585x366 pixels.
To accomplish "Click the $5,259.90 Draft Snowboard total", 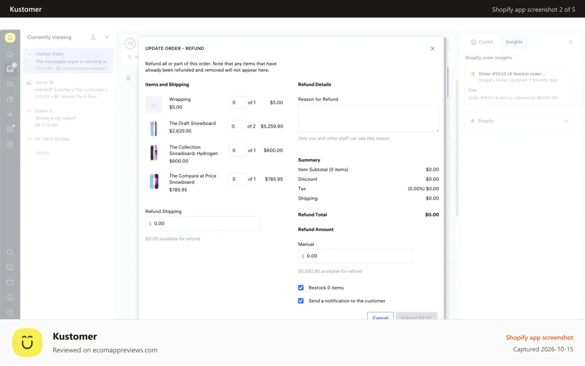I will pyautogui.click(x=272, y=126).
